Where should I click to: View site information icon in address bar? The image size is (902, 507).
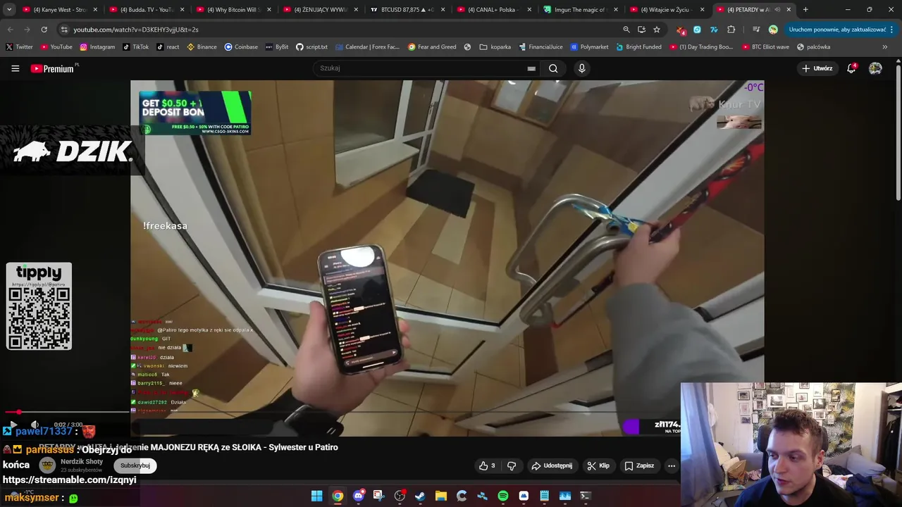pos(64,30)
